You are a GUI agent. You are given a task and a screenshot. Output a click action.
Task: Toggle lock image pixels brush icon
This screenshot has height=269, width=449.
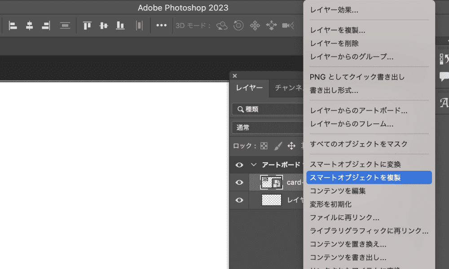click(278, 146)
